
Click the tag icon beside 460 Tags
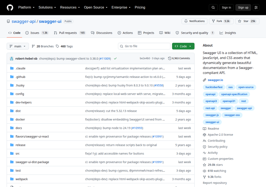(x=57, y=46)
